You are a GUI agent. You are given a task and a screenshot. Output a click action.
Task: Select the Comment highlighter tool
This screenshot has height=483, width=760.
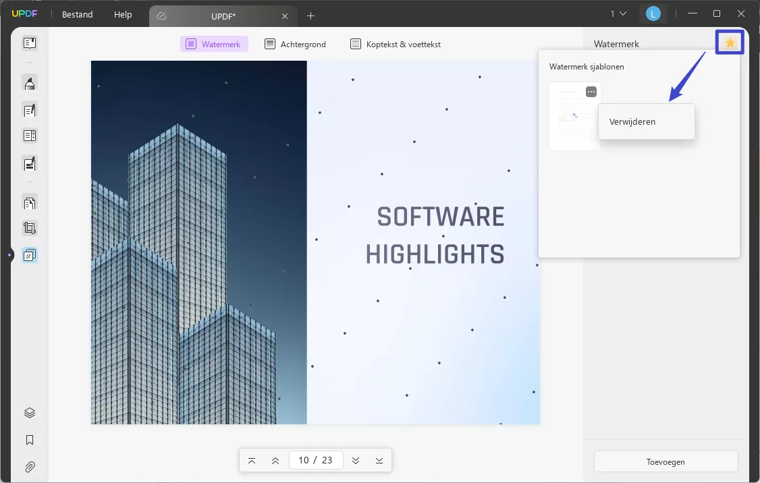pos(30,83)
